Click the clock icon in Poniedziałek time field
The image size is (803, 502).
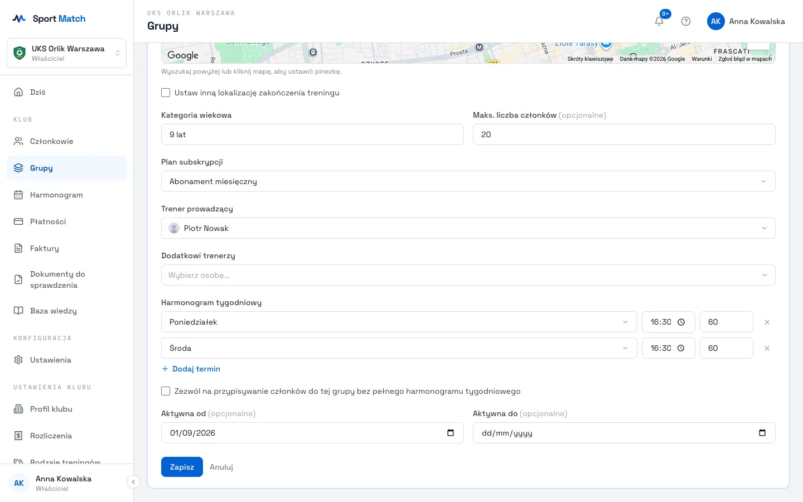(x=681, y=322)
